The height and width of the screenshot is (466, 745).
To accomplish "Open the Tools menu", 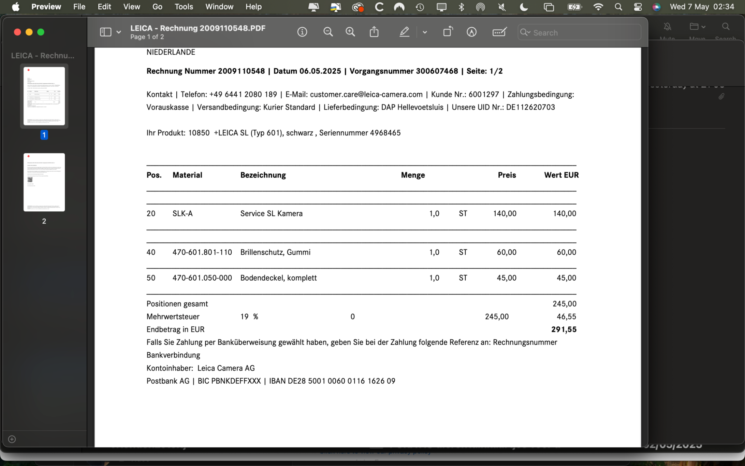I will [184, 7].
